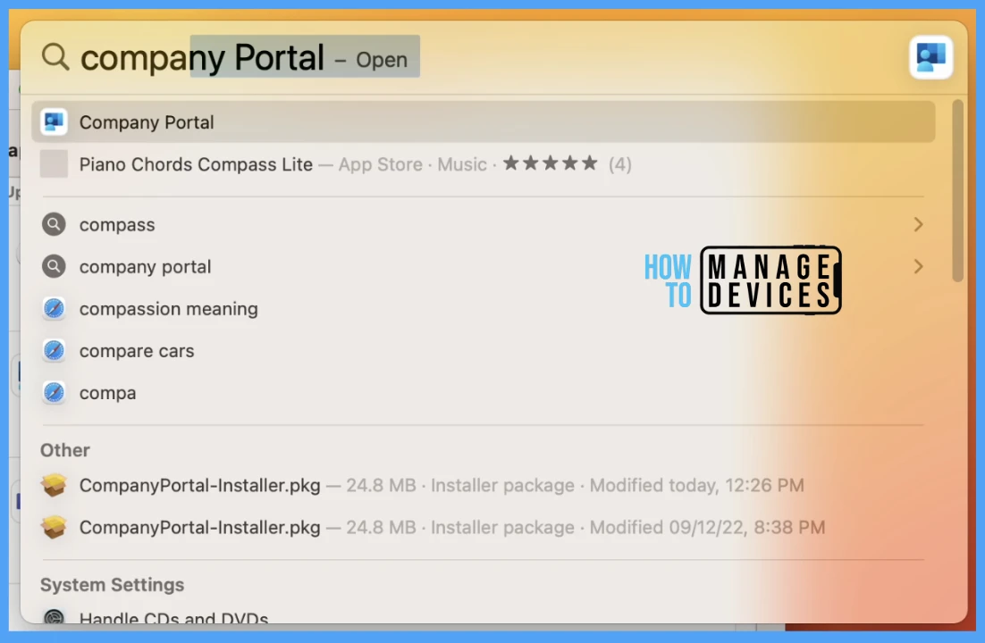This screenshot has height=643, width=985.
Task: Expand the company portal suggestion chevron
Action: tap(919, 266)
